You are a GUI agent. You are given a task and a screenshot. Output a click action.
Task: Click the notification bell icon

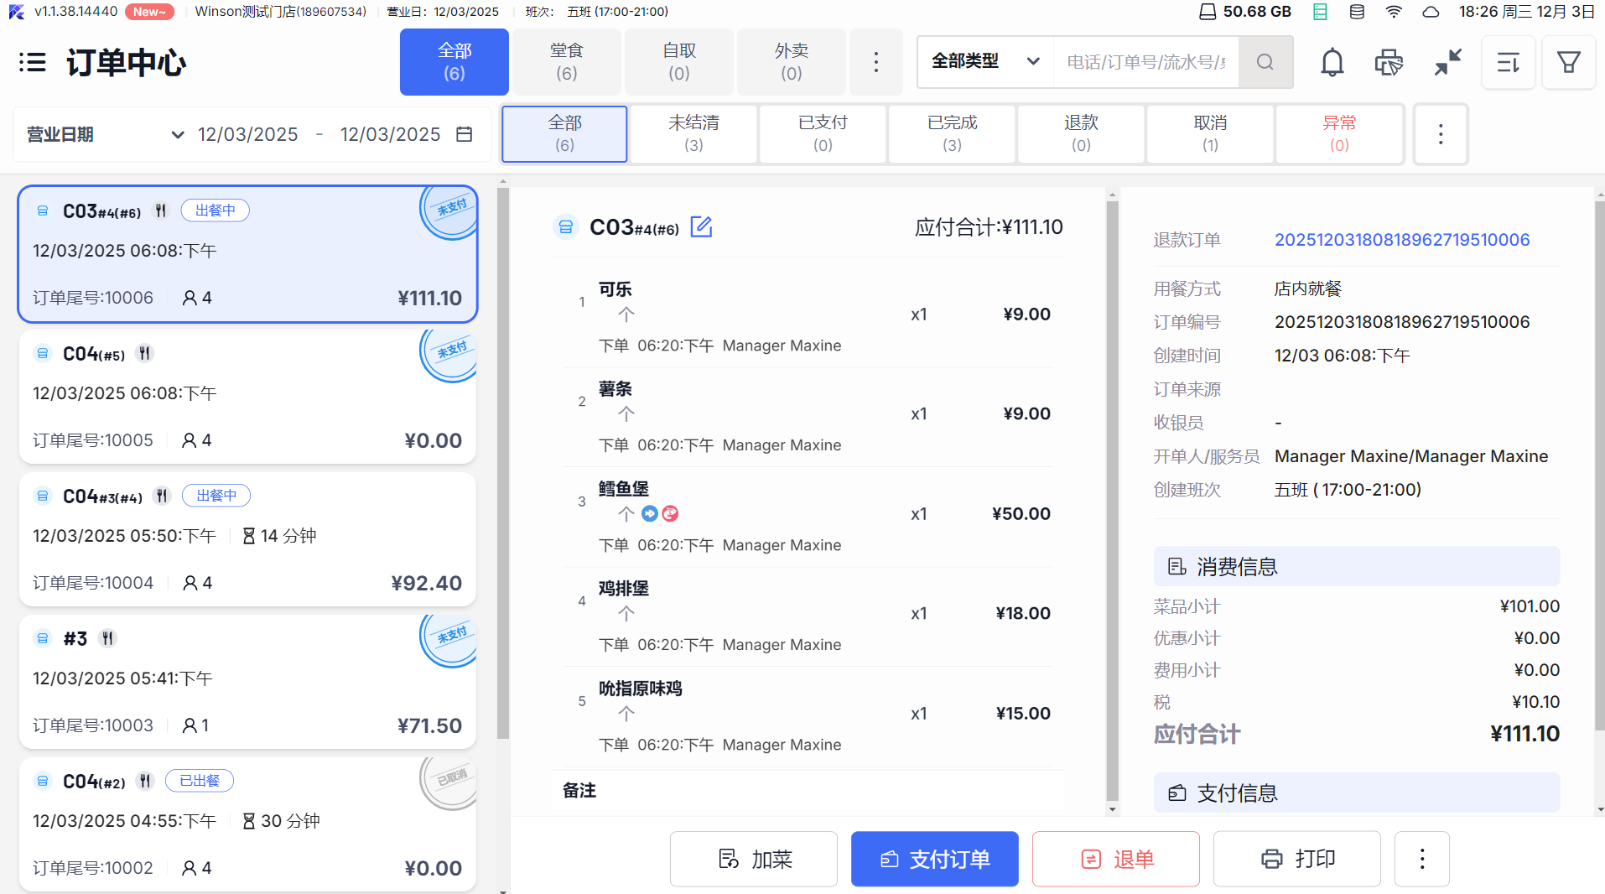[x=1332, y=62]
